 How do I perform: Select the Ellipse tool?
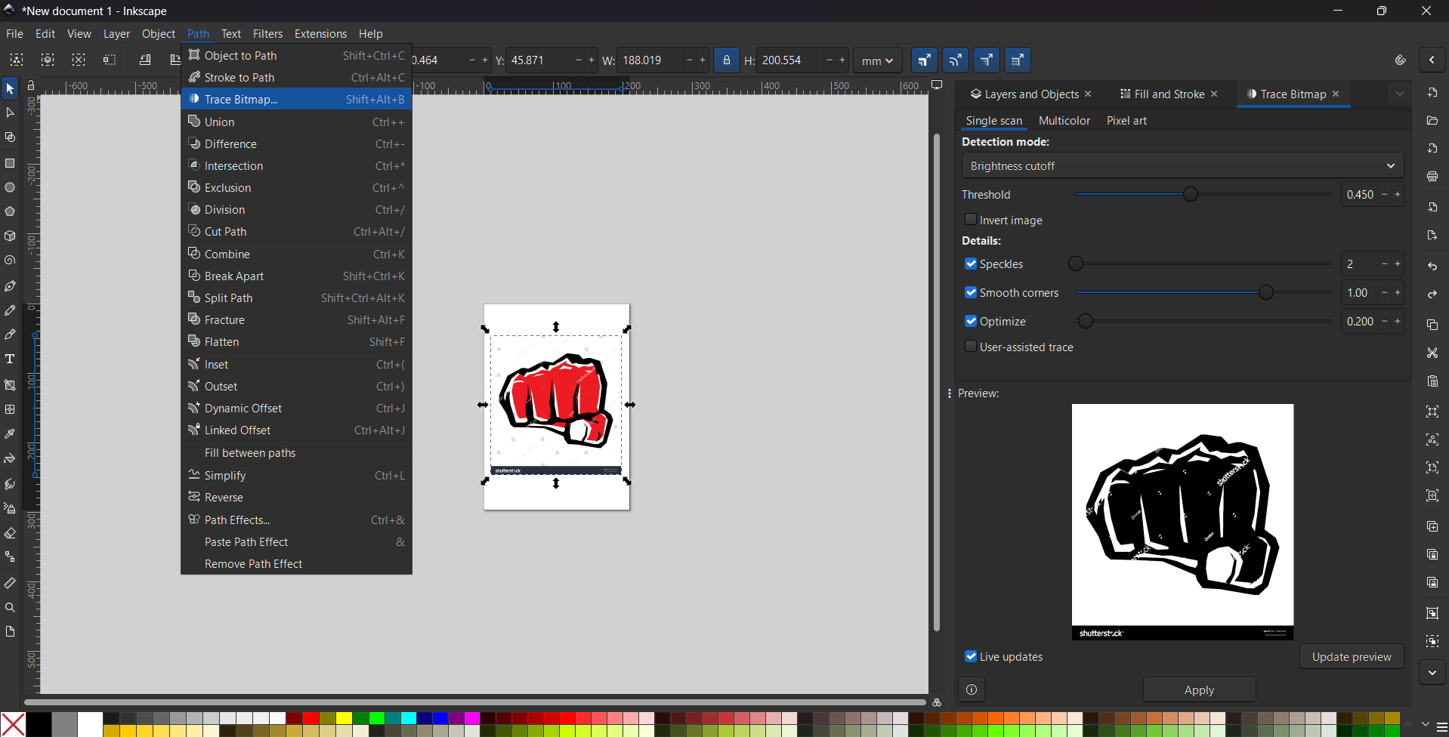coord(10,187)
